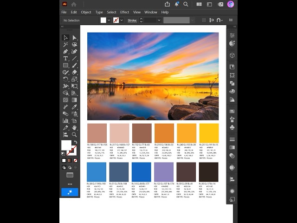Select the Slice tool
This screenshot has width=297, height=223.
[x=65, y=128]
